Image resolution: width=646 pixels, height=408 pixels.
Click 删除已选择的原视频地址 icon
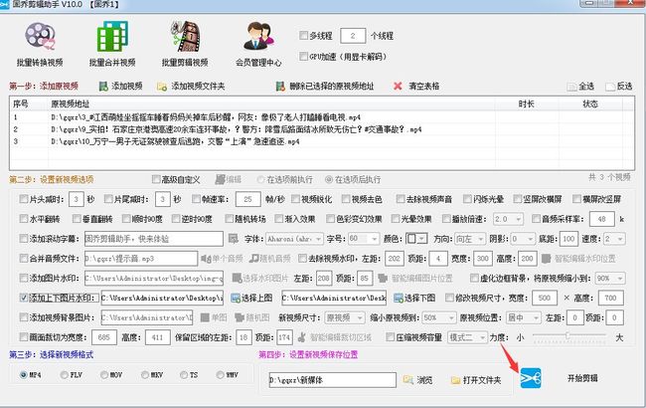[x=280, y=87]
